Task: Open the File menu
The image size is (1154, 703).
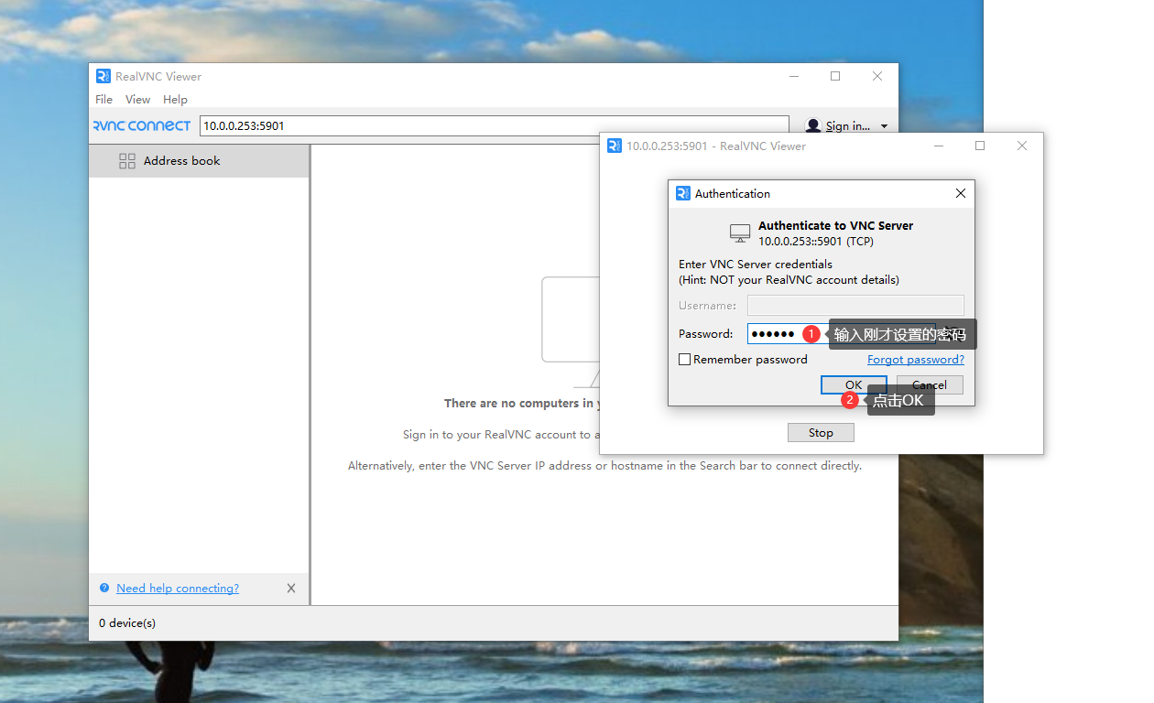Action: 103,99
